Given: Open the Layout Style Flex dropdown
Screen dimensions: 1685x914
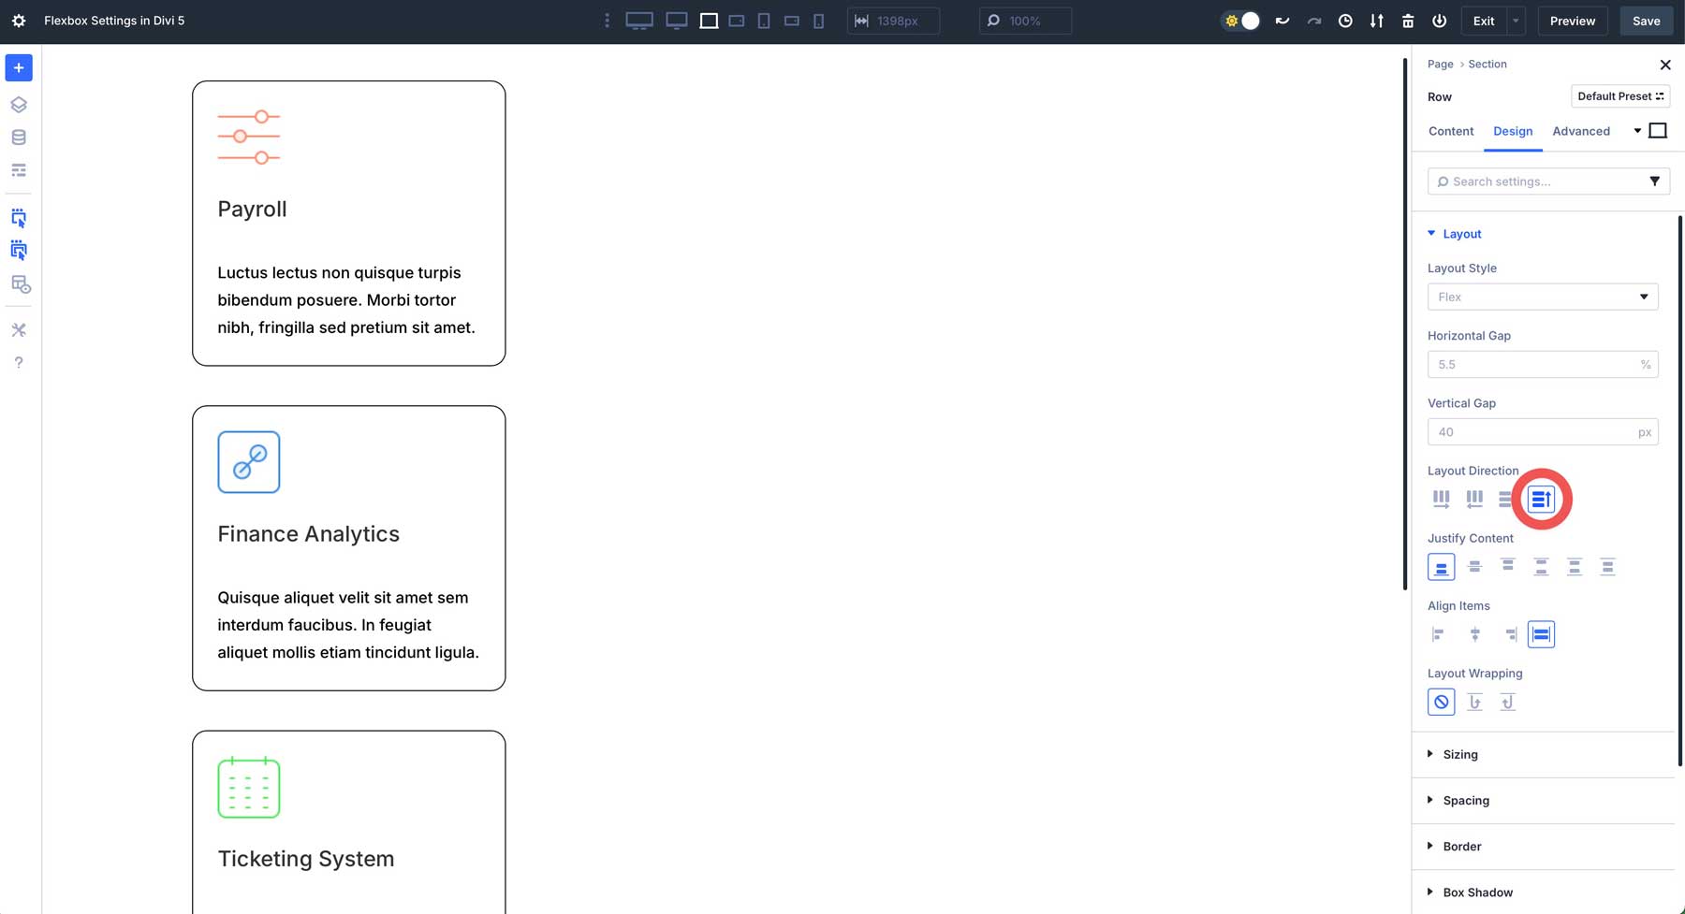Looking at the screenshot, I should coord(1543,297).
